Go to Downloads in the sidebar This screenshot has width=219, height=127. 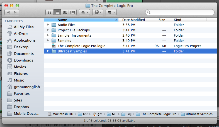(x=23, y=60)
